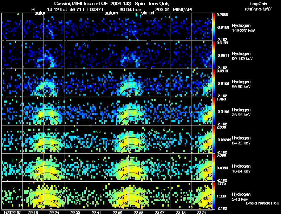Image resolution: width=281 pixels, height=214 pixels.
Task: Click the 2.038 color scale value
Action: (x=221, y=128)
